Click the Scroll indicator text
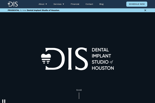This screenshot has width=155, height=103. tap(79, 90)
